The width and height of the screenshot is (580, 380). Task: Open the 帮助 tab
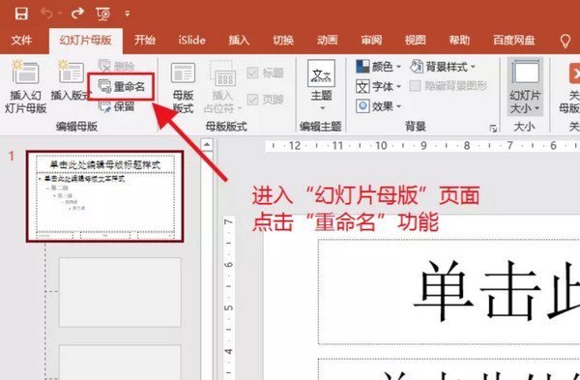pyautogui.click(x=459, y=40)
